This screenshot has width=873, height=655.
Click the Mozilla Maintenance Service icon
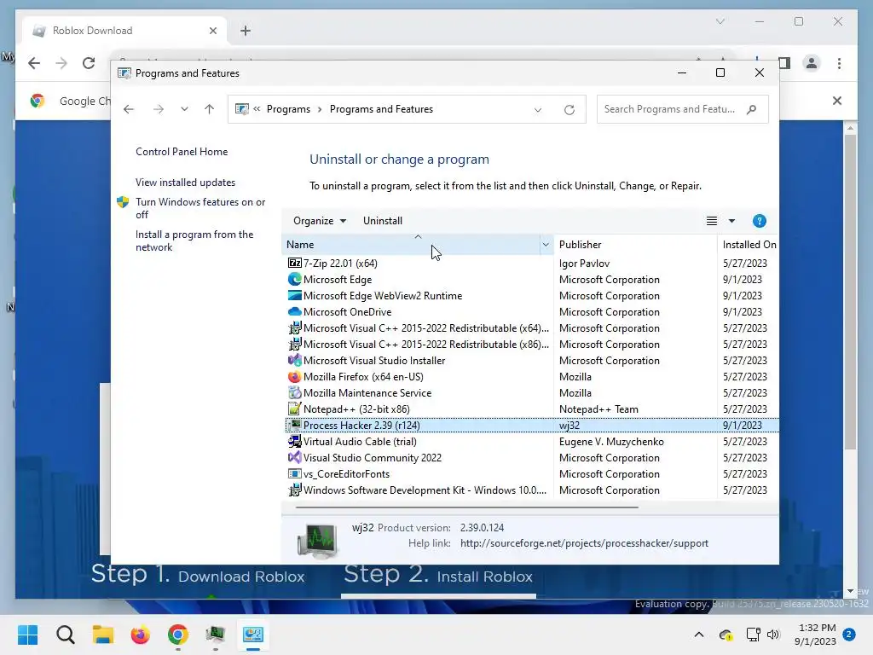click(x=294, y=392)
